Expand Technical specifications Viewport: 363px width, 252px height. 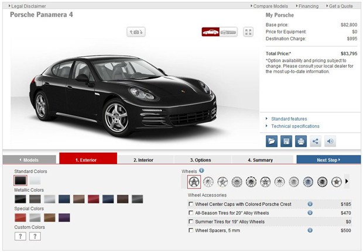[x=295, y=126]
